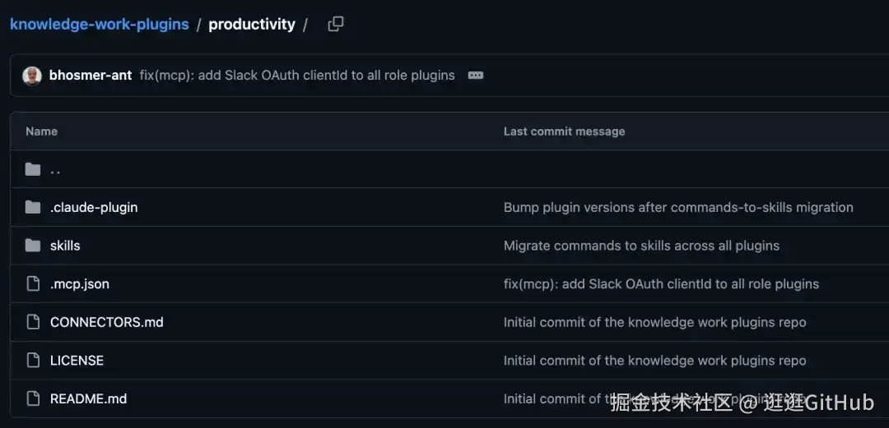
Task: Open the skills folder
Action: click(x=65, y=246)
